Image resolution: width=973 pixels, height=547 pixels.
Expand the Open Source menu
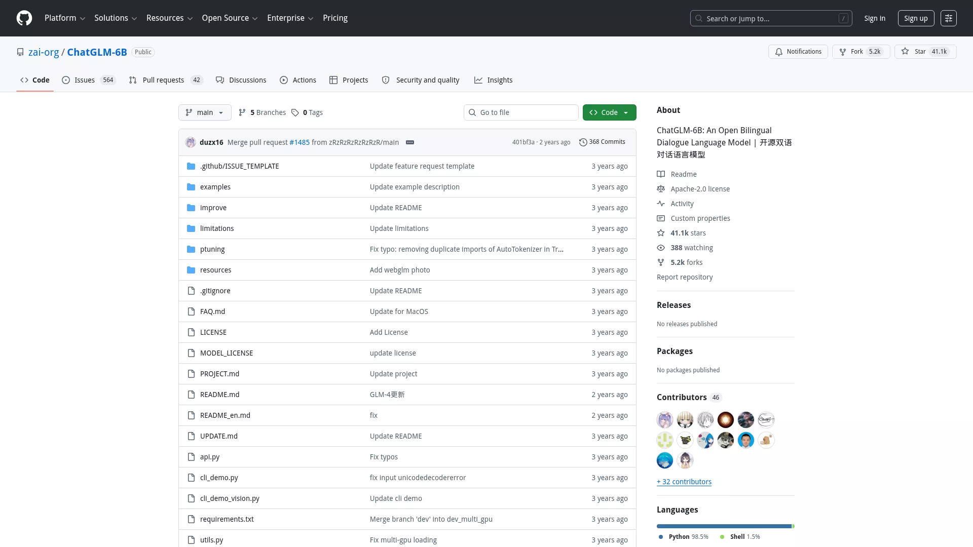click(x=230, y=18)
